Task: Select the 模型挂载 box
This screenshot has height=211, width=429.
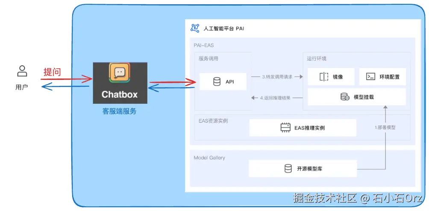Action: pos(357,97)
